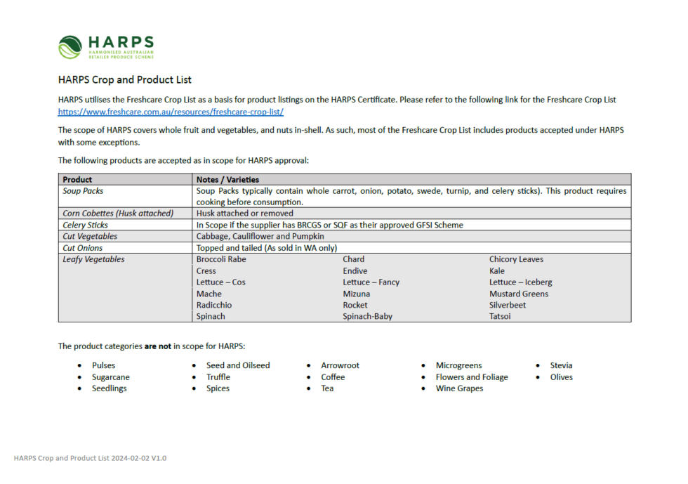Click the Pulses bullet item
Screen dimensions: 688x484
pyautogui.click(x=103, y=365)
